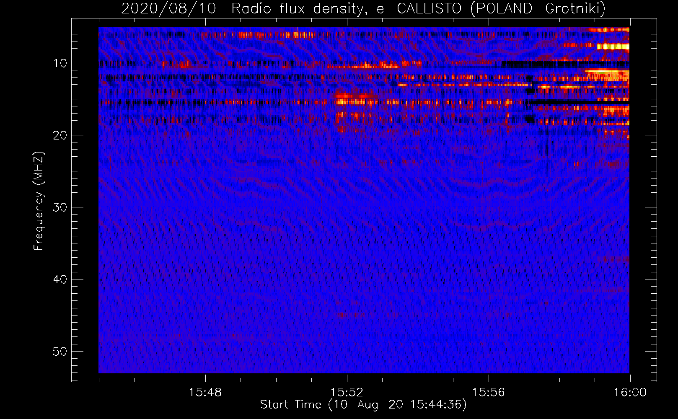Viewport: 678px width, 419px height.
Task: Click the bright yellow emission near 16:00 at 12 MHz
Action: 608,75
